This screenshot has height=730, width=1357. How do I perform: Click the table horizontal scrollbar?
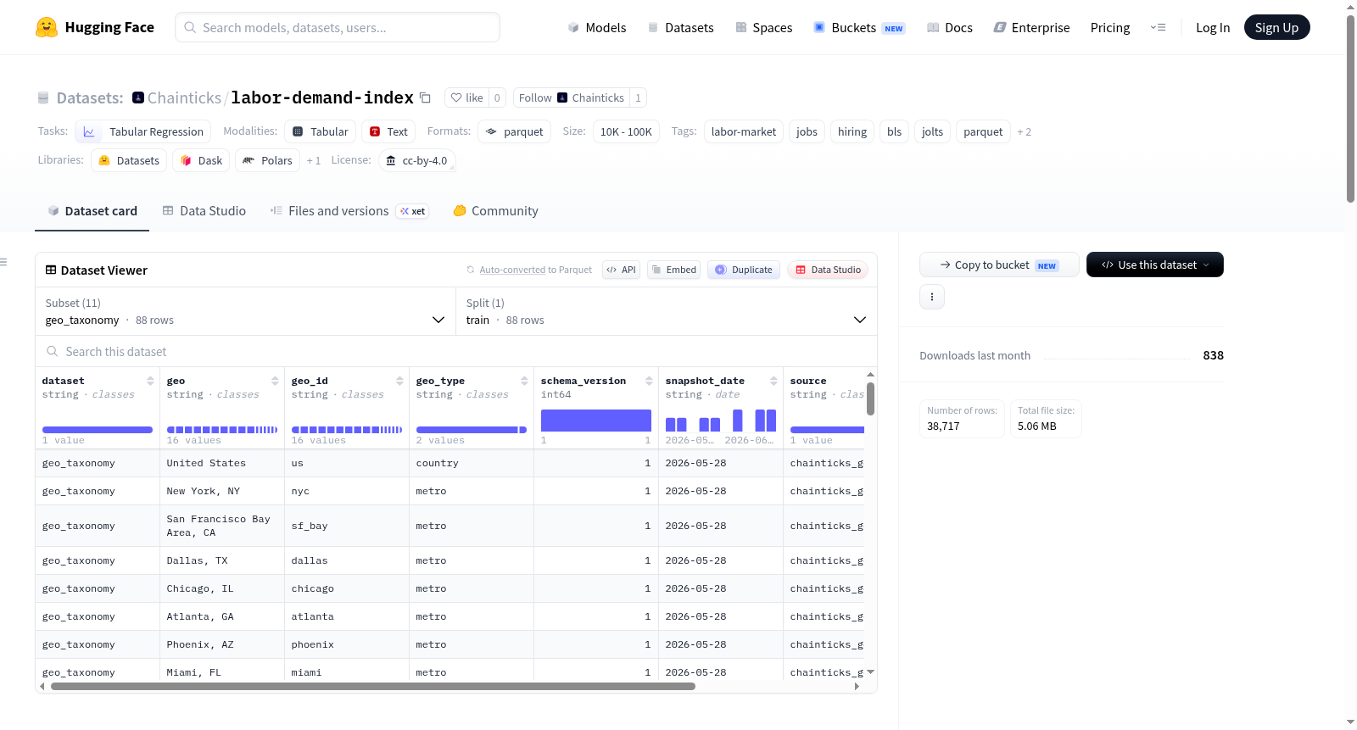pyautogui.click(x=373, y=687)
